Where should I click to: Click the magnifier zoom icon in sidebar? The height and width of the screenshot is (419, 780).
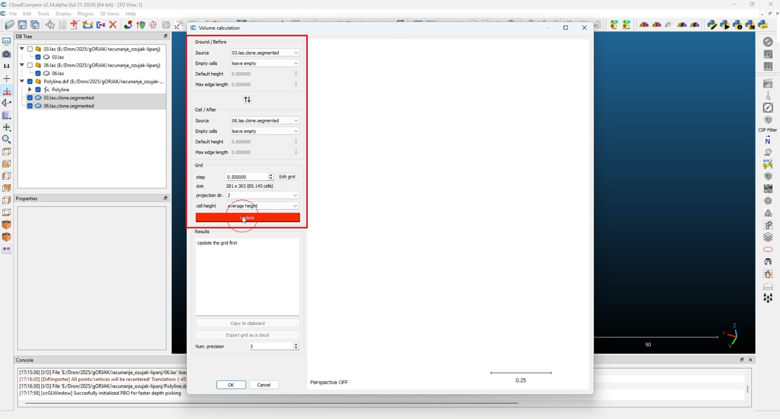[x=6, y=139]
